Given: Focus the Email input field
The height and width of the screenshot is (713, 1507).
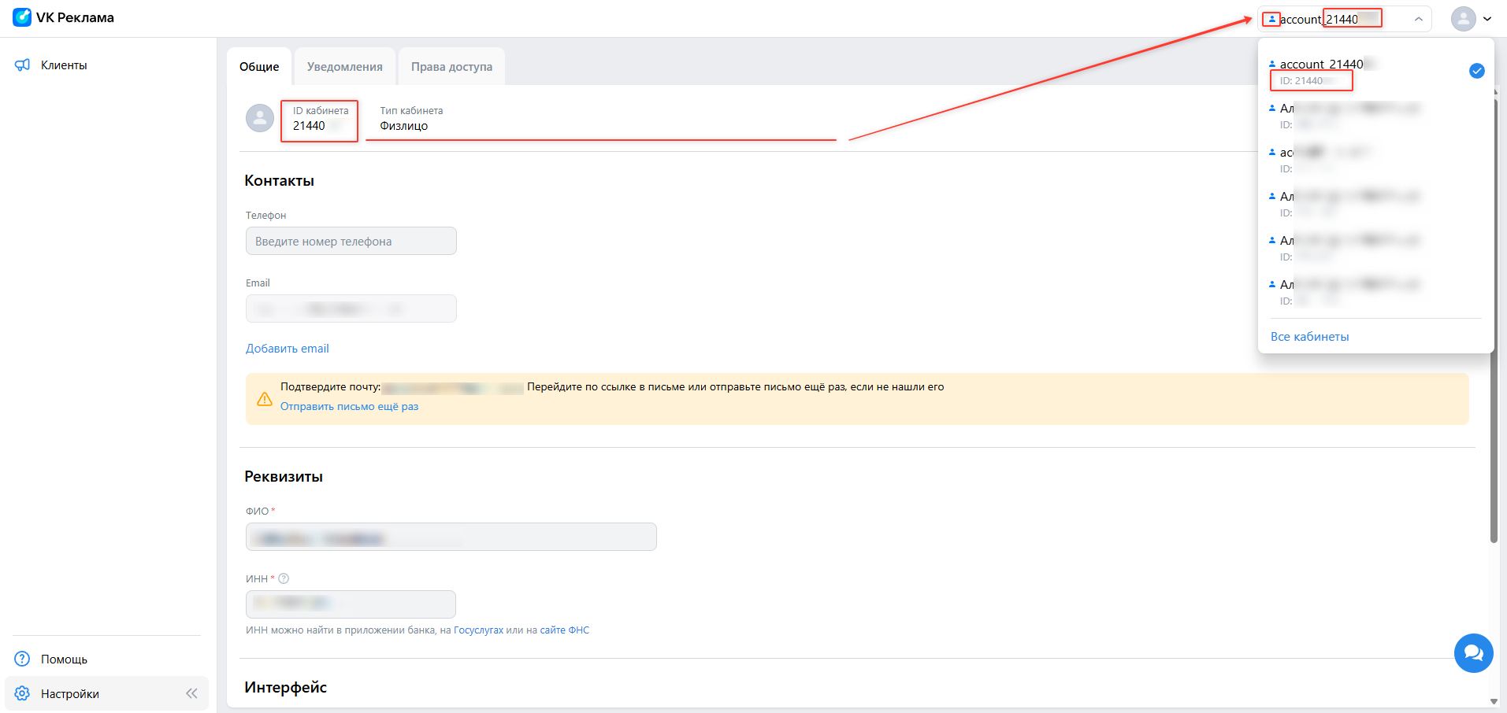Looking at the screenshot, I should 351,308.
